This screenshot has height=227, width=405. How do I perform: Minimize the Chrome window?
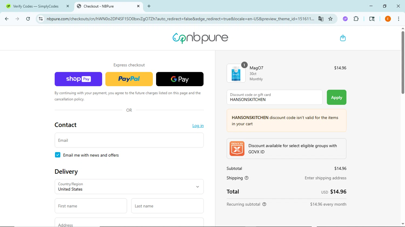(x=371, y=6)
